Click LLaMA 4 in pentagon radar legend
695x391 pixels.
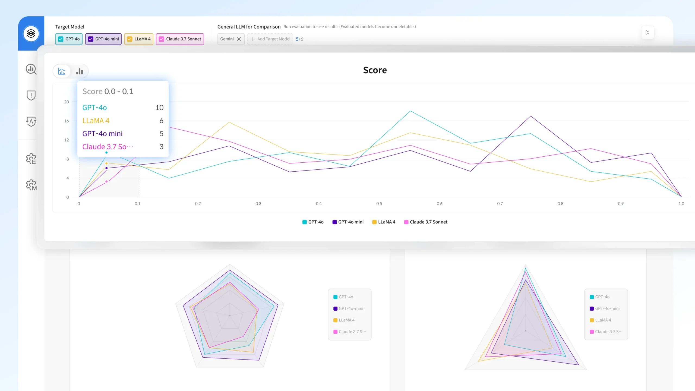pyautogui.click(x=344, y=320)
